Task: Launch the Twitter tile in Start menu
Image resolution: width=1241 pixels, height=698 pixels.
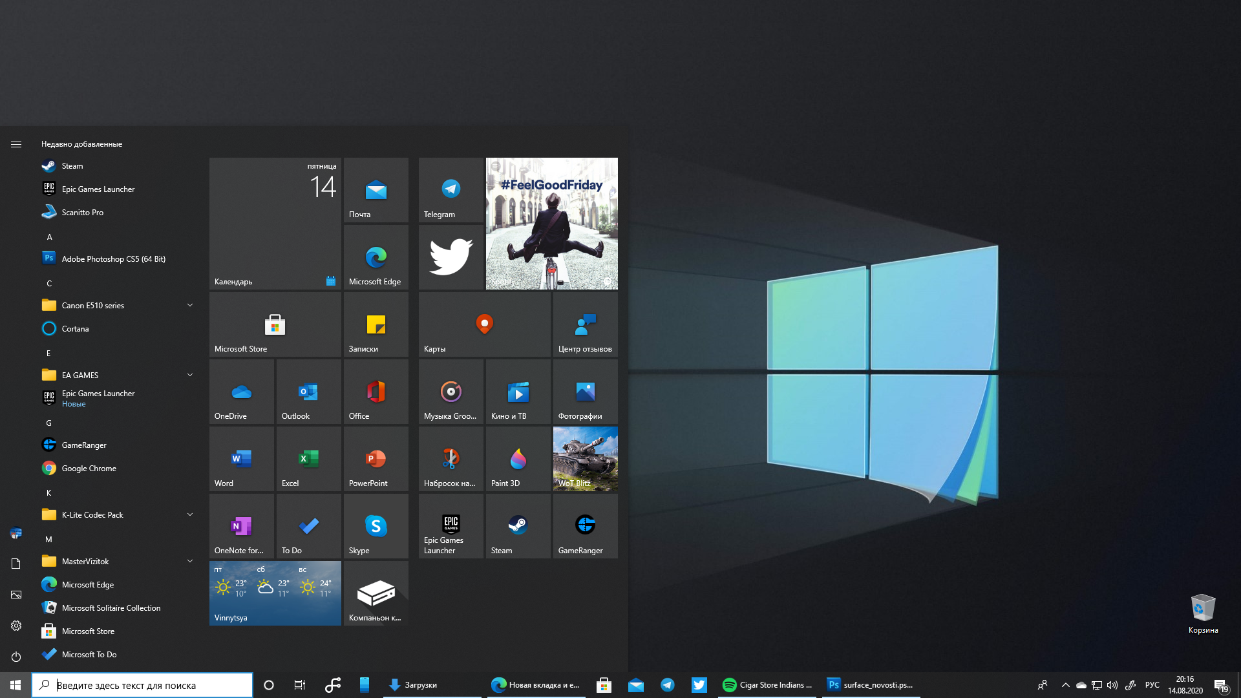Action: (x=451, y=257)
